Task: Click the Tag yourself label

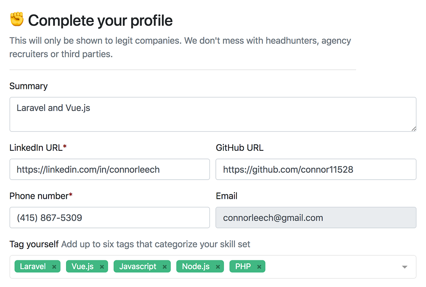Action: (x=33, y=244)
